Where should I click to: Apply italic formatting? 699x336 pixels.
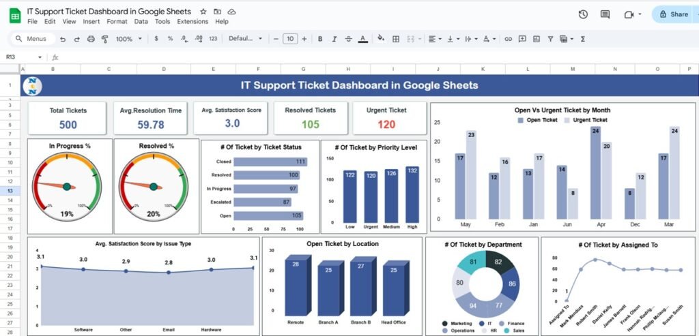(x=334, y=39)
